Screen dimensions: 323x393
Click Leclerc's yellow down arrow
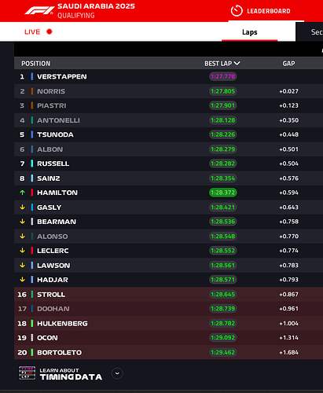pos(22,251)
